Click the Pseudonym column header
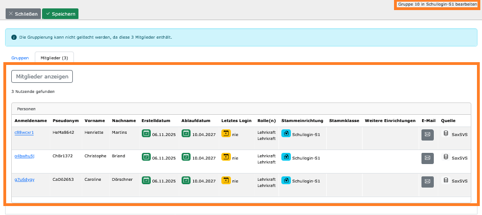The width and height of the screenshot is (482, 215). point(66,121)
